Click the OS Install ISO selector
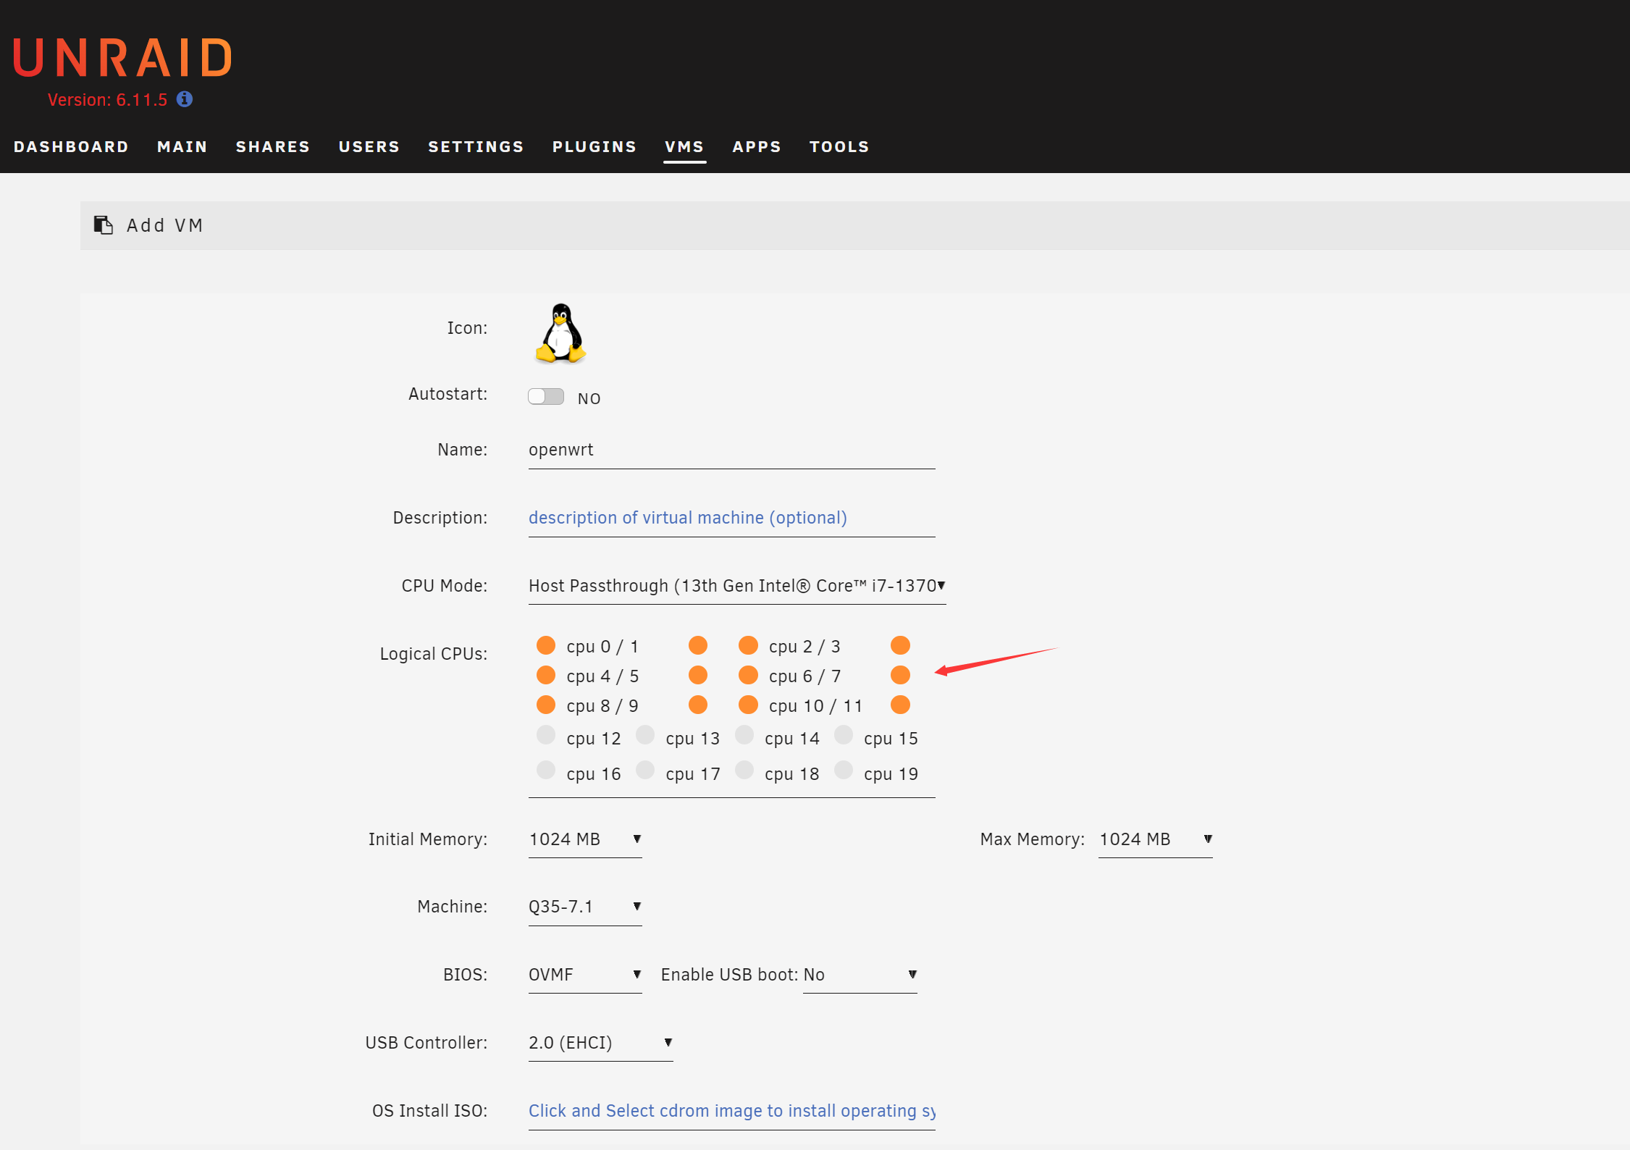Image resolution: width=1630 pixels, height=1150 pixels. tap(731, 1111)
